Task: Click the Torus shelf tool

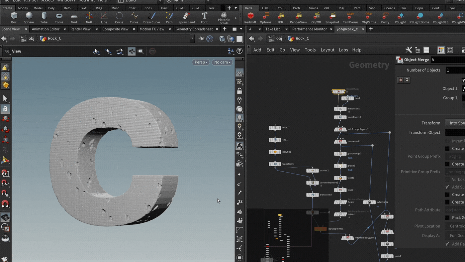Action: point(59,18)
